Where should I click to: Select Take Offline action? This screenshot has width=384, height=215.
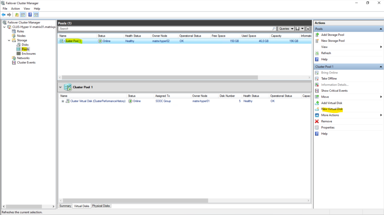(329, 79)
